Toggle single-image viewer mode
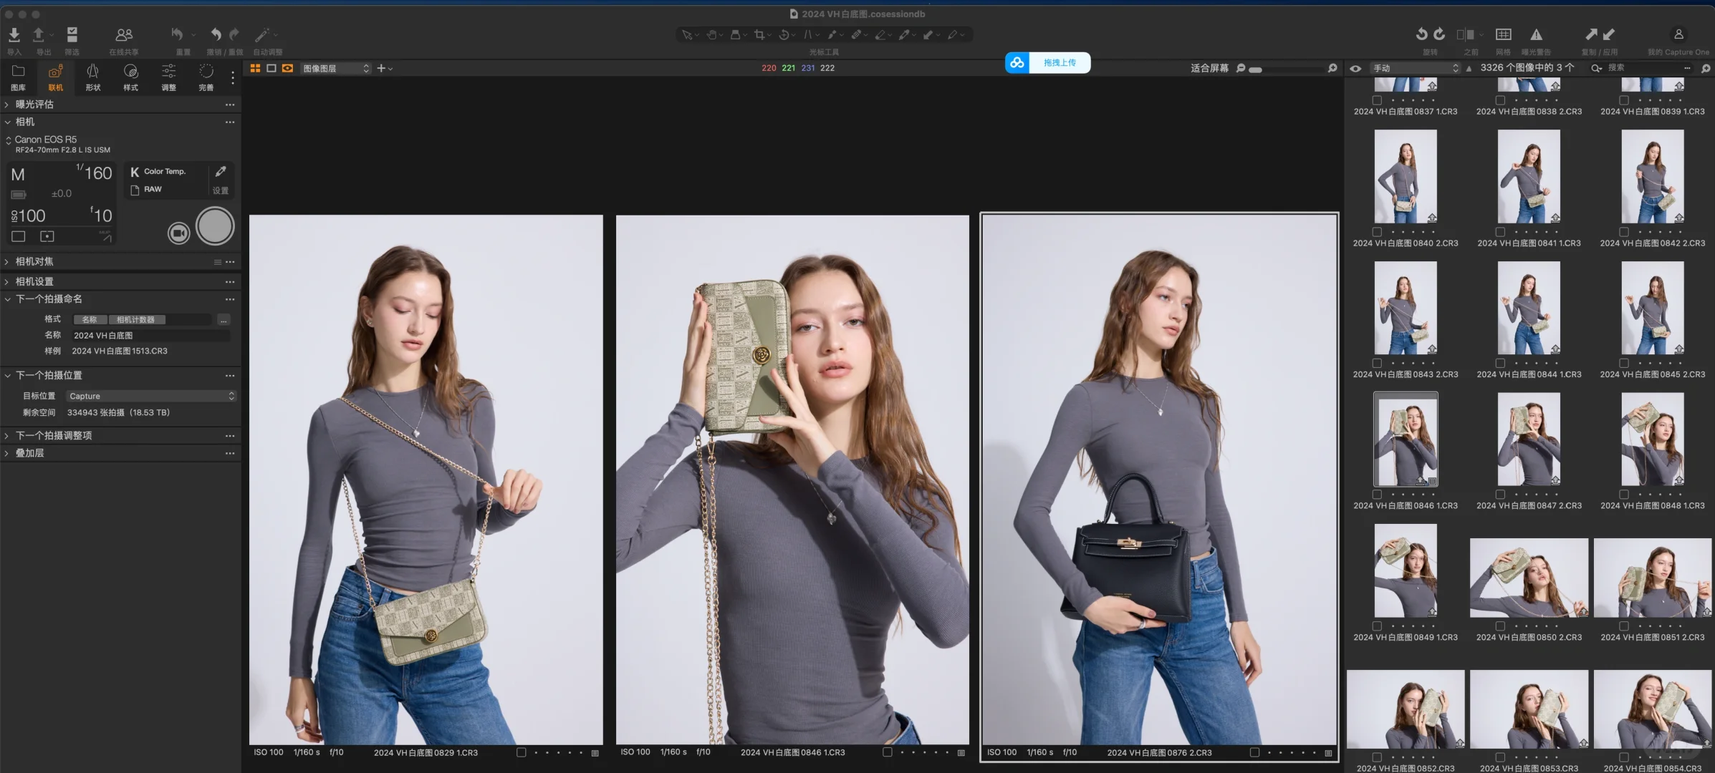The width and height of the screenshot is (1715, 773). tap(272, 68)
